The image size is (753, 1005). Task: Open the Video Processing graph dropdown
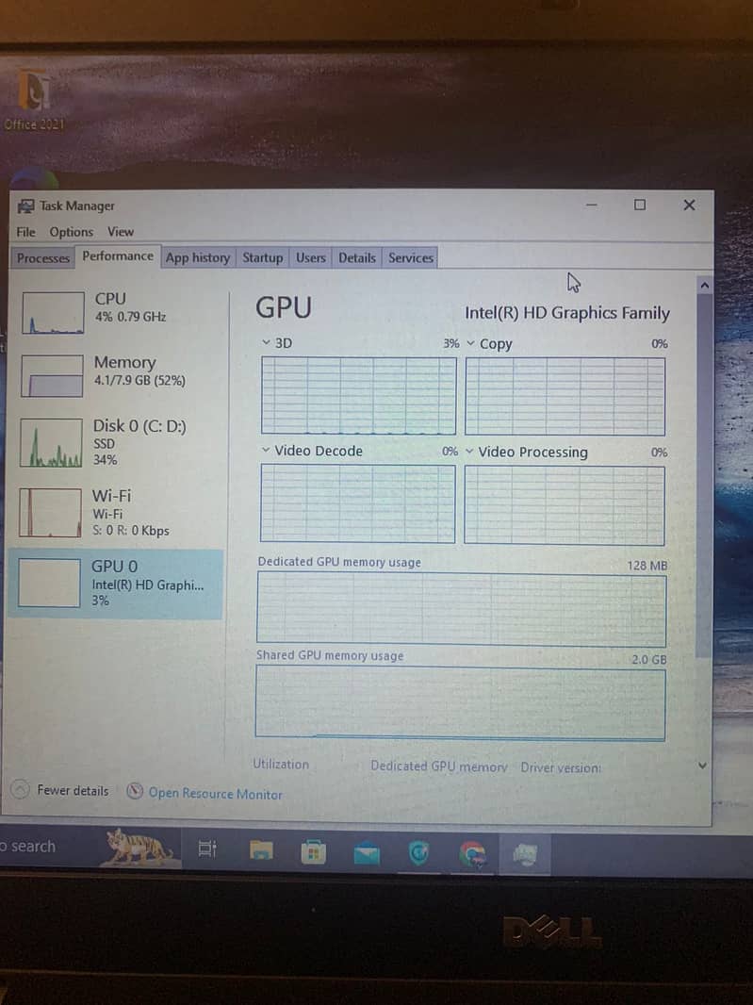469,452
